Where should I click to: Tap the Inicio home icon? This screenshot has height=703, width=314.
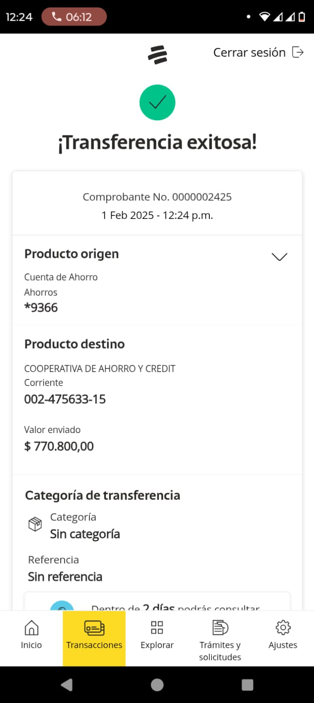pos(31,628)
